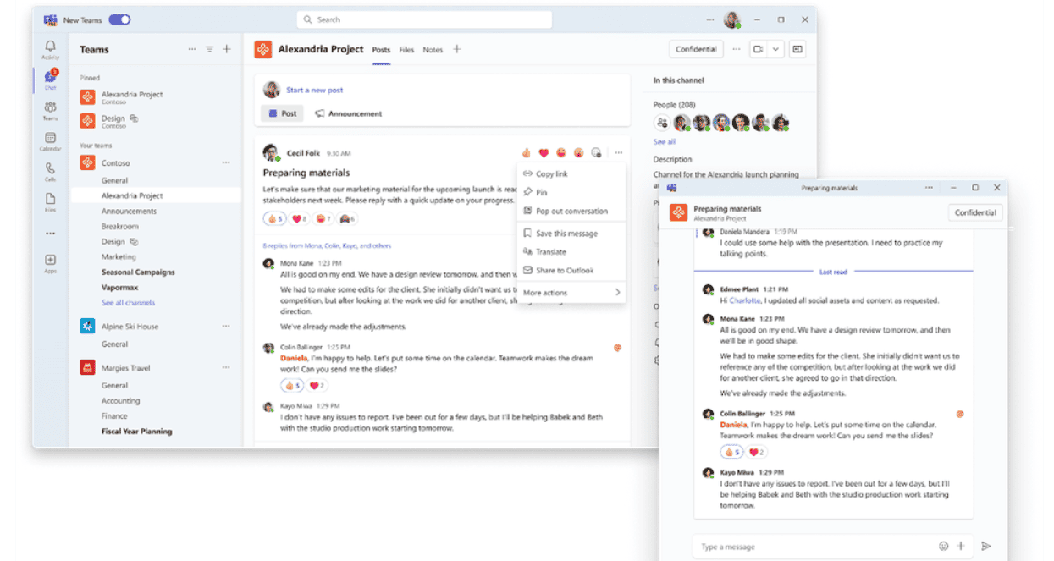The height and width of the screenshot is (561, 1054).
Task: Add people icon under People (208)
Action: point(662,123)
